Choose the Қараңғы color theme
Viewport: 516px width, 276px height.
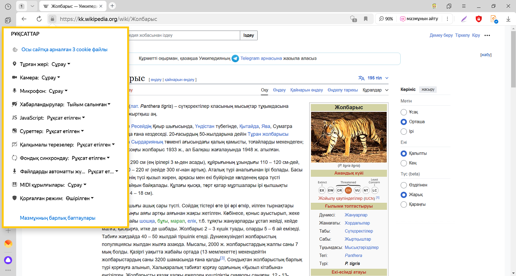[x=404, y=204]
